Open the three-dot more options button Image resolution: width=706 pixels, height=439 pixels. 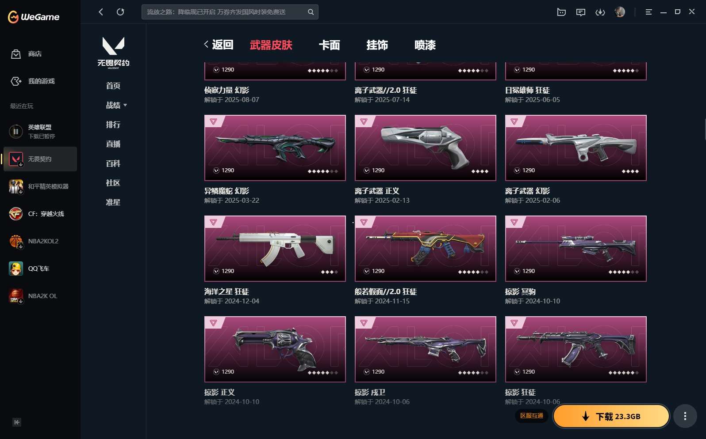click(685, 416)
